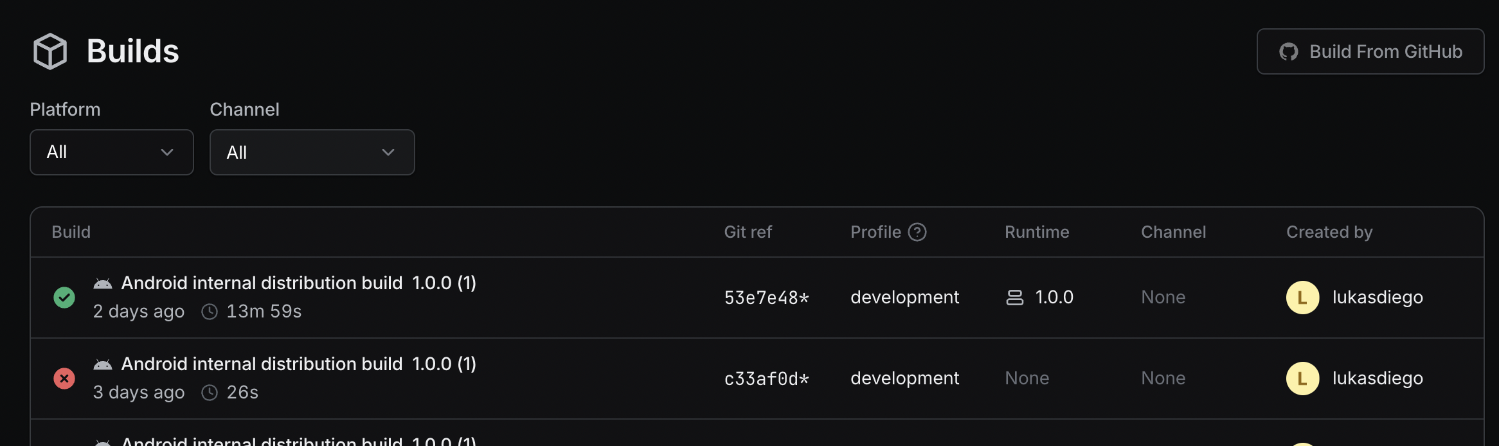Click the Builds cube icon

pos(50,51)
